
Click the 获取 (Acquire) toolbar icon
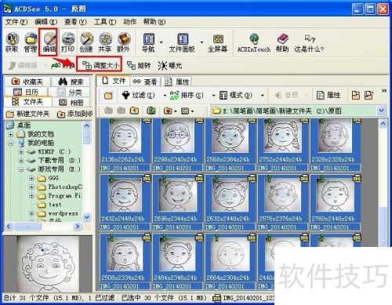pos(12,42)
